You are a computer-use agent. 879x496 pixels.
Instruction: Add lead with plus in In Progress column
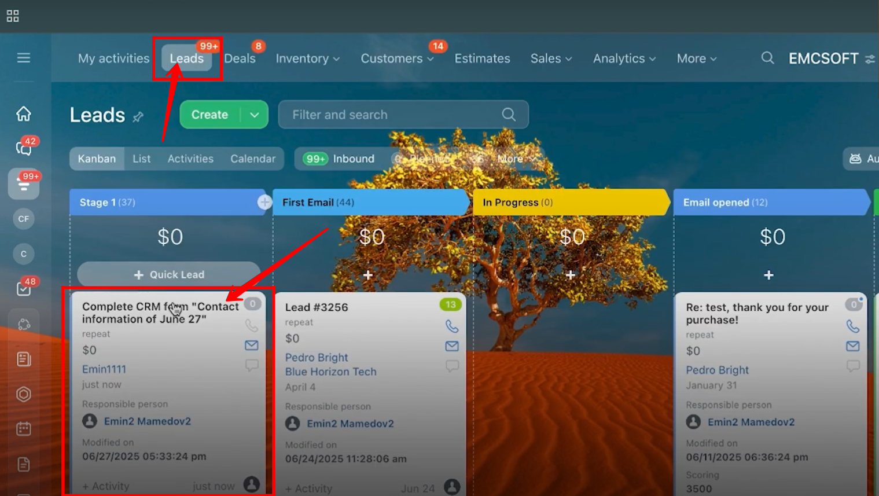pyautogui.click(x=571, y=275)
